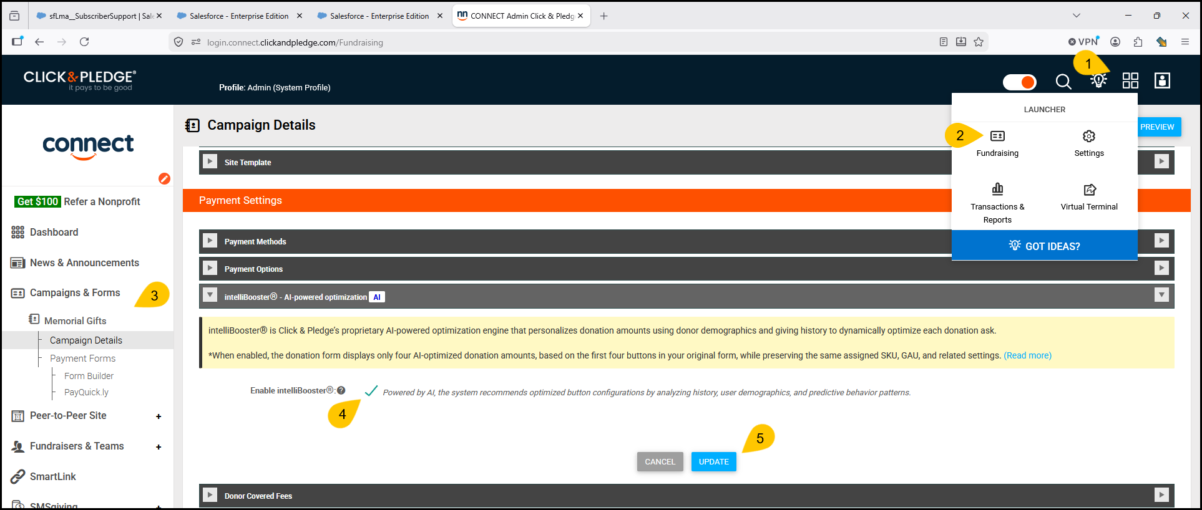Collapse the intelliBooster section
Viewport: 1202px width, 510px height.
210,296
